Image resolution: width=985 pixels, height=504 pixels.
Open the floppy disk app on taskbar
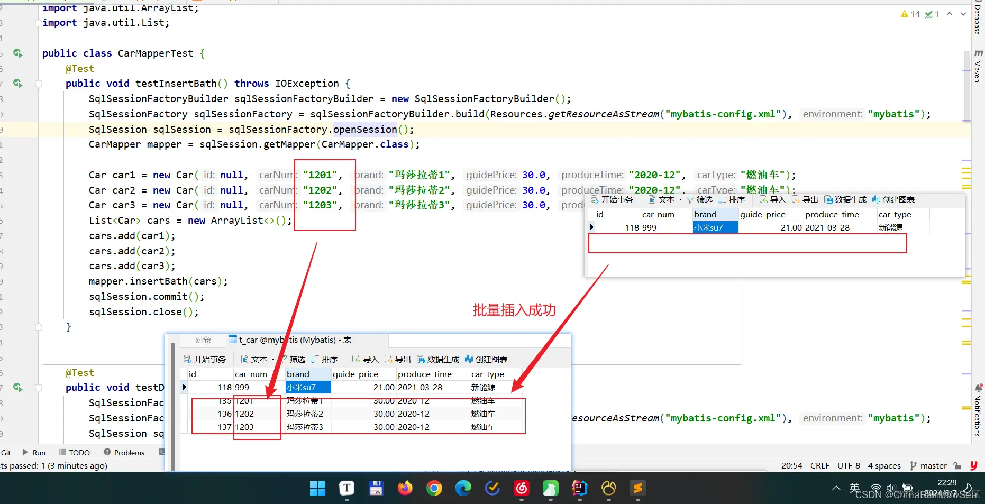[x=376, y=489]
